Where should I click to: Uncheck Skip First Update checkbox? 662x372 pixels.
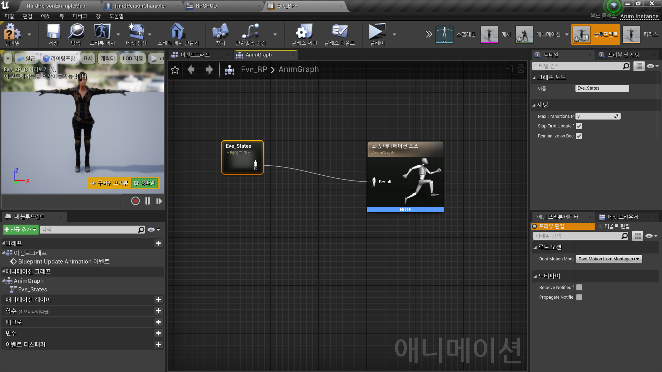(x=579, y=126)
